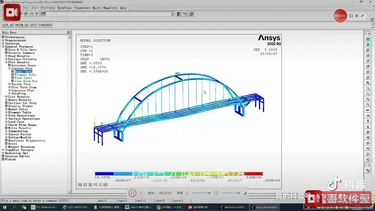The image size is (375, 211).
Task: Open the WorkPlane menu
Action: pyautogui.click(x=65, y=8)
